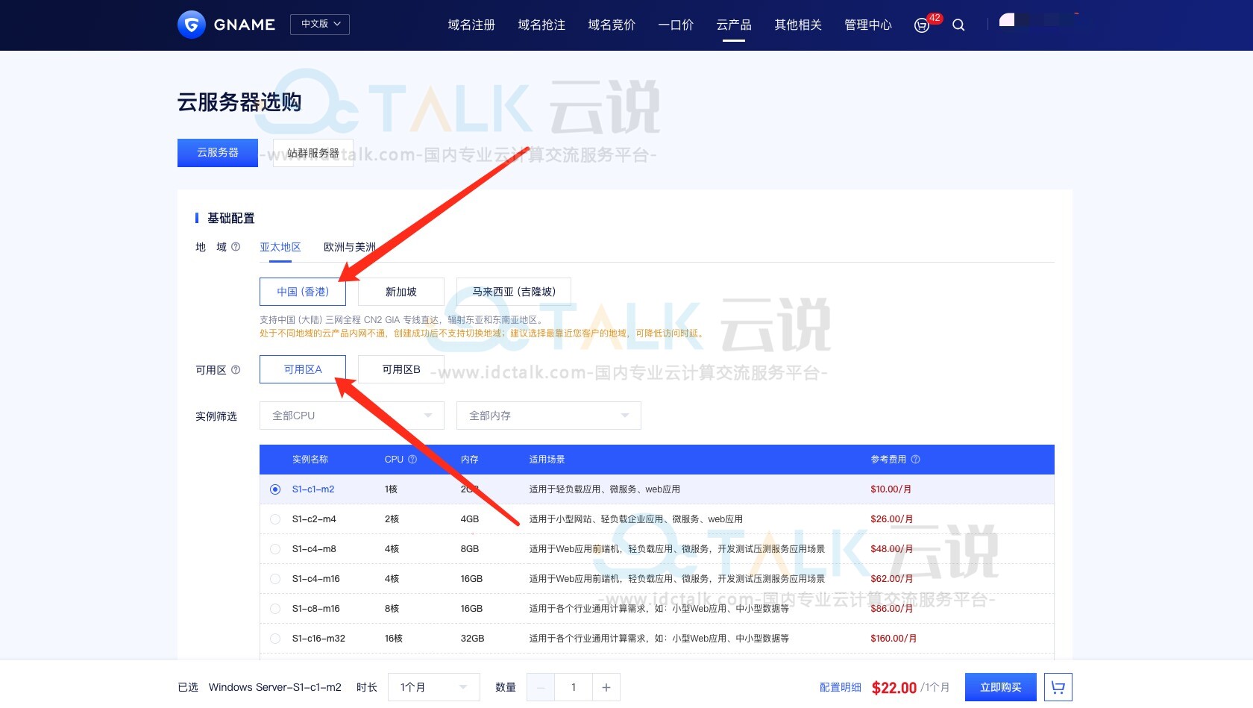This screenshot has width=1253, height=708.
Task: Click the GNAME logo icon
Action: (x=192, y=25)
